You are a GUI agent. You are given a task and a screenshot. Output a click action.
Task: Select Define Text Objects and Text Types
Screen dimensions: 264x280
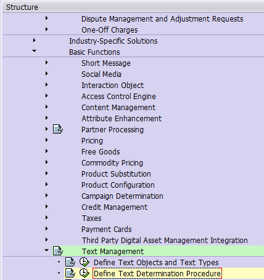[x=156, y=262]
